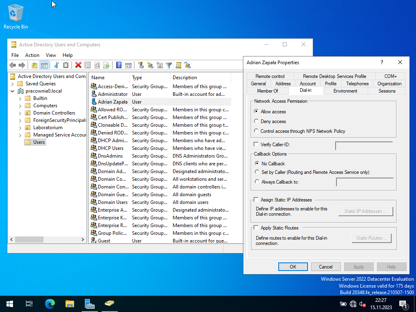416x312 pixels.
Task: Click the clipboard icon in the toolbar
Action: coord(66,65)
